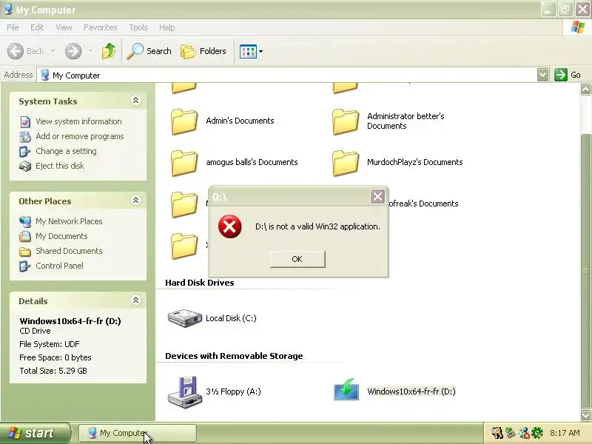Click View system information link
592x444 pixels.
78,121
